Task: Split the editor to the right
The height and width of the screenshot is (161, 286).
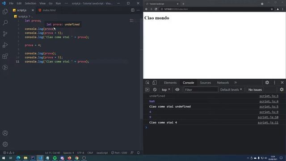Action: pos(133,10)
